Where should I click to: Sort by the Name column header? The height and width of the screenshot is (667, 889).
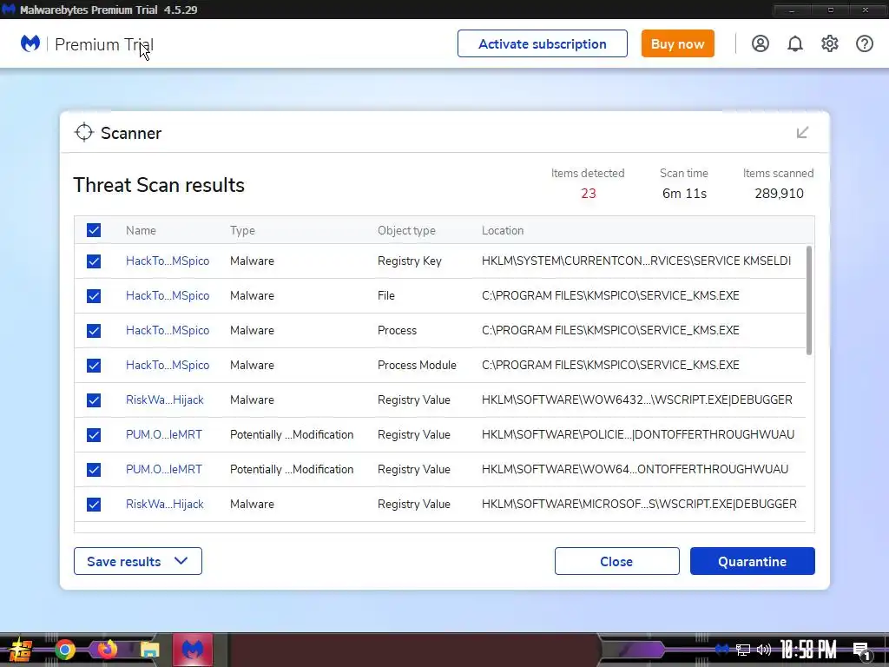click(x=141, y=230)
